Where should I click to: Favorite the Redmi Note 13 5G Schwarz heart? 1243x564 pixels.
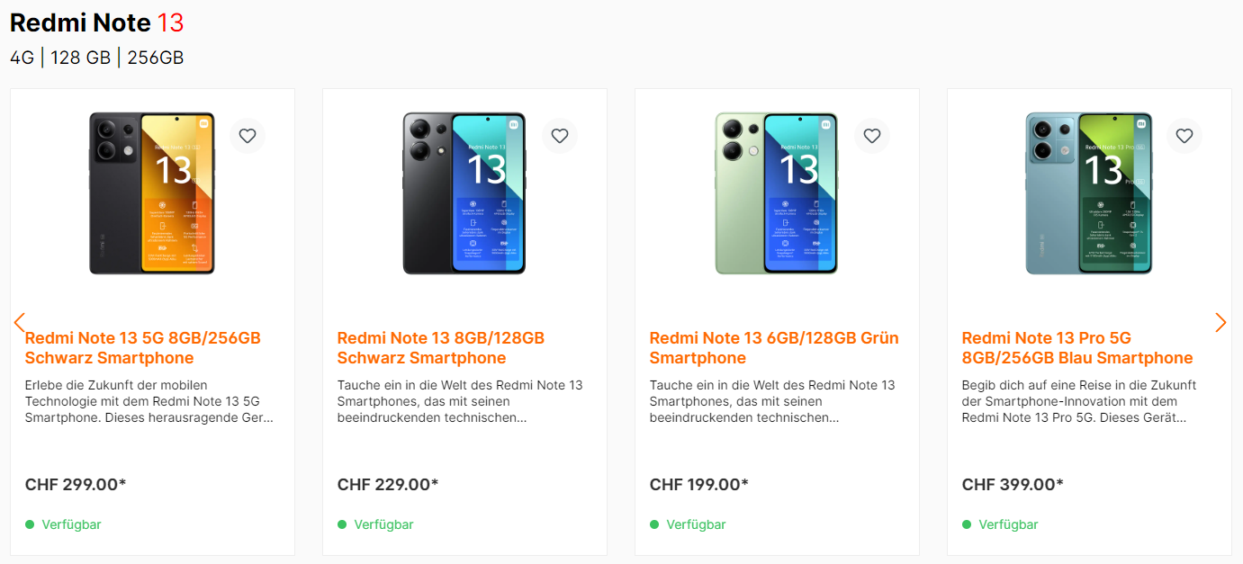(248, 136)
